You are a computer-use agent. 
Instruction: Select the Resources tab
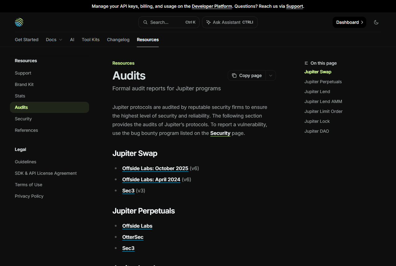(148, 40)
